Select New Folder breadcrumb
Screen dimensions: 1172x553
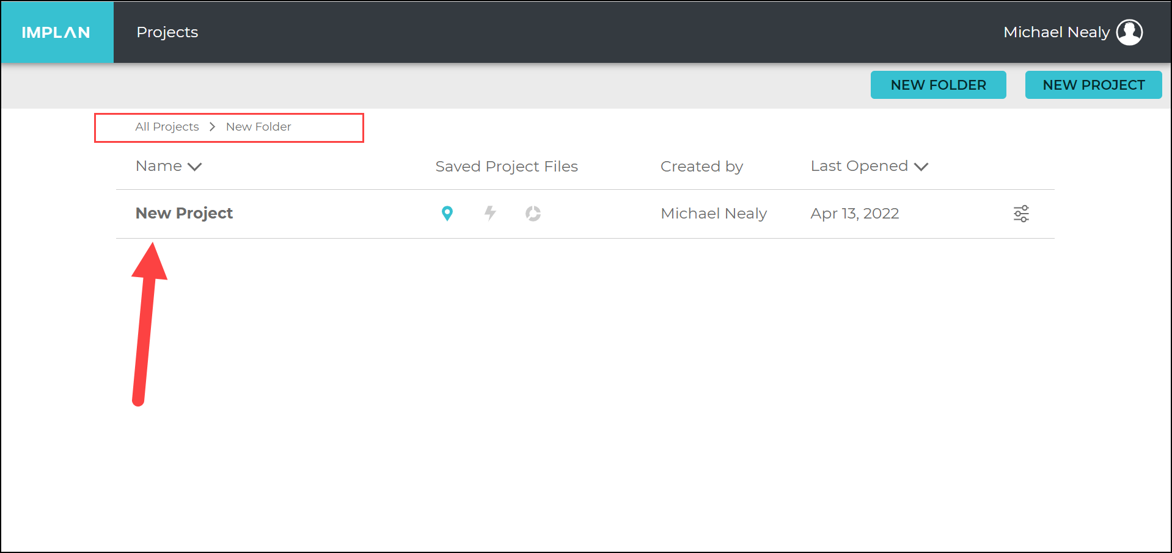pos(258,126)
